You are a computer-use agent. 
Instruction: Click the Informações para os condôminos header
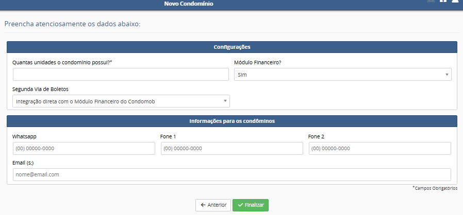[x=232, y=121]
